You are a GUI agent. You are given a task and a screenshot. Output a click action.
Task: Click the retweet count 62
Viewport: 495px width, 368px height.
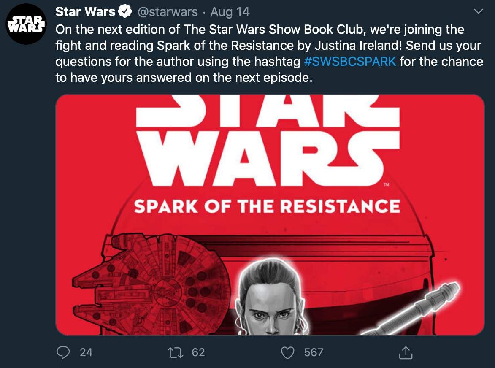(x=198, y=352)
